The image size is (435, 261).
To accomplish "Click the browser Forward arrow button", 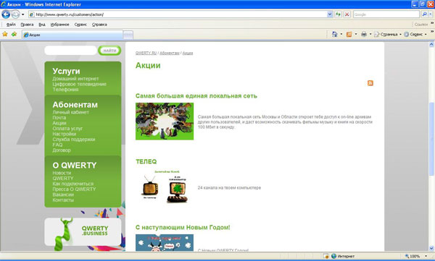I will coord(15,14).
